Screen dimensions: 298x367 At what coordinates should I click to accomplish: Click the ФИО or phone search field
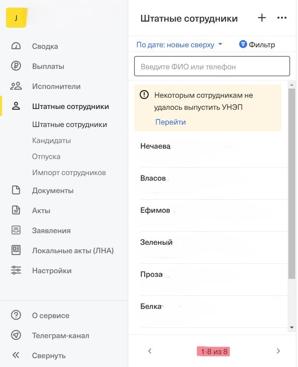click(x=212, y=67)
